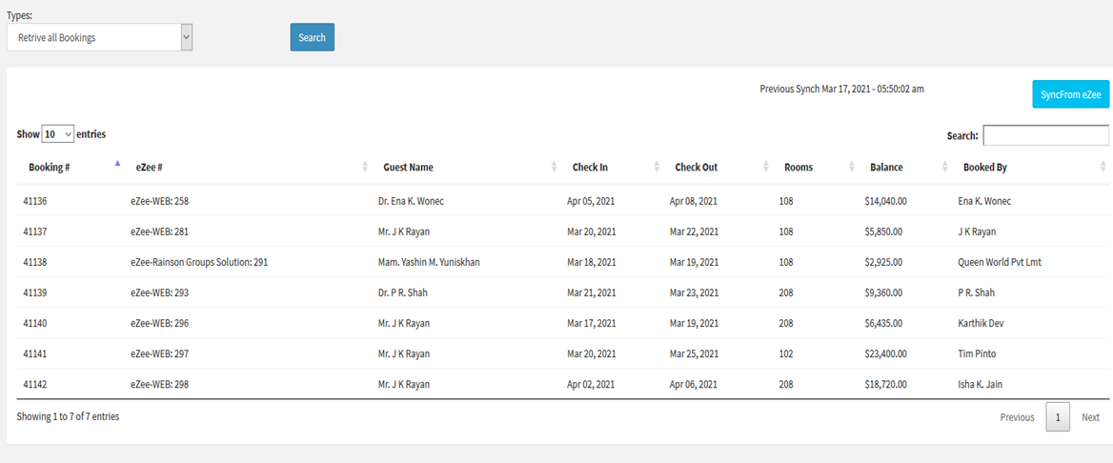This screenshot has width=1113, height=463.
Task: Go to pagination page 1
Action: click(x=1058, y=417)
